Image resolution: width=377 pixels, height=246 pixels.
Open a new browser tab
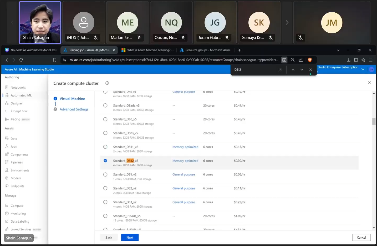[x=239, y=50]
